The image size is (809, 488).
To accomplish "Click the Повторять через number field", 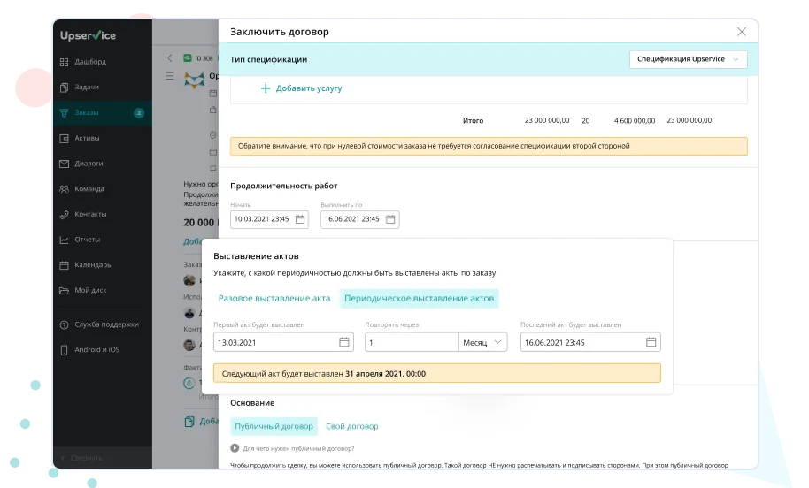I will (x=412, y=342).
